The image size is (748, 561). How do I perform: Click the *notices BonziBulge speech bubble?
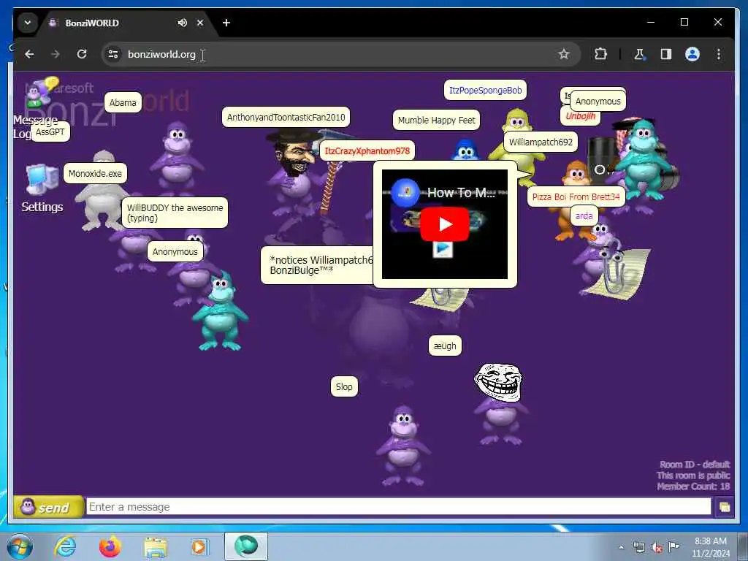(x=317, y=265)
